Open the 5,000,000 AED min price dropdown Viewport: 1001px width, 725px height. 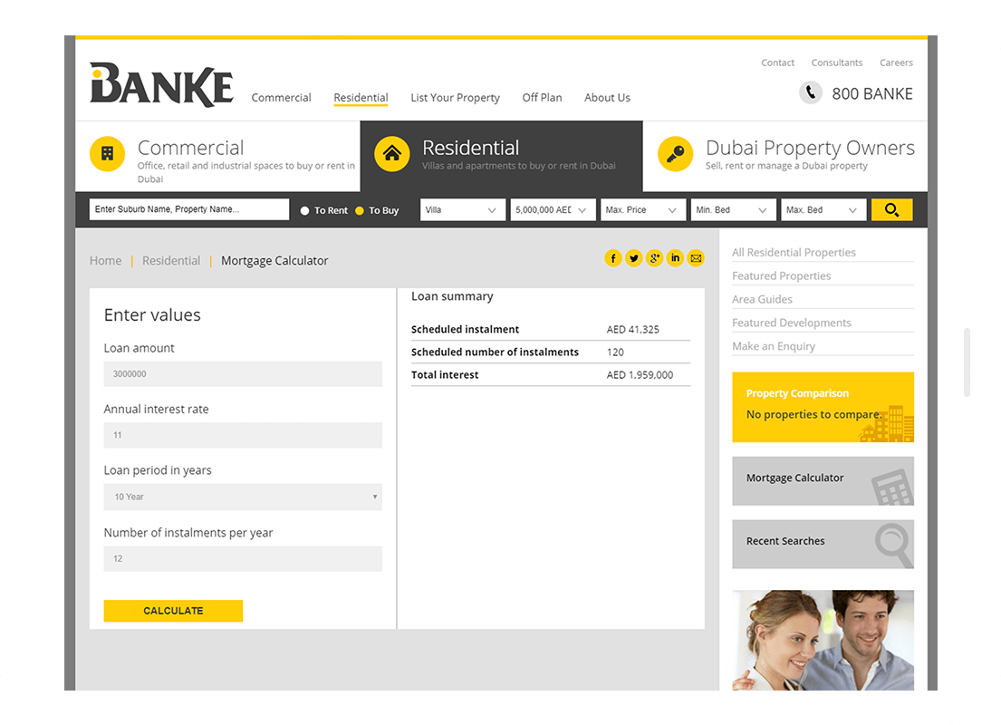click(x=553, y=209)
